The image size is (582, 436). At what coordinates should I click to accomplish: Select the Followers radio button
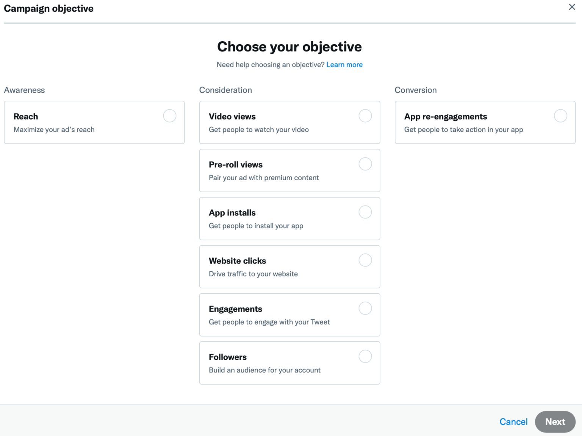[x=365, y=356]
